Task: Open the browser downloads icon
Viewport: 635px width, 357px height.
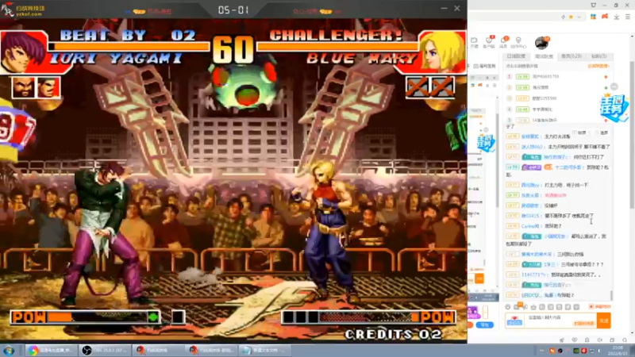Action: click(617, 17)
